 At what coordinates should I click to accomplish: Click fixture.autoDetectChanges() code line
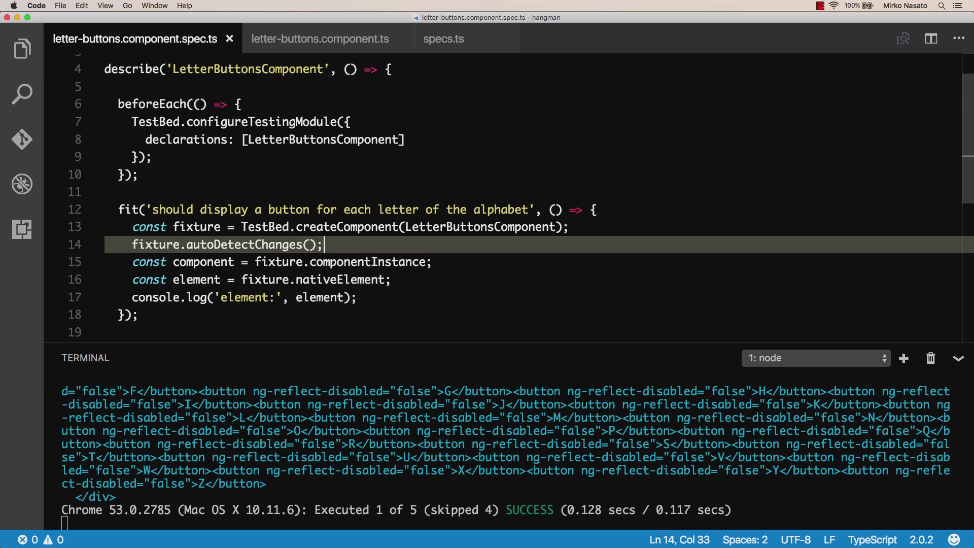227,245
